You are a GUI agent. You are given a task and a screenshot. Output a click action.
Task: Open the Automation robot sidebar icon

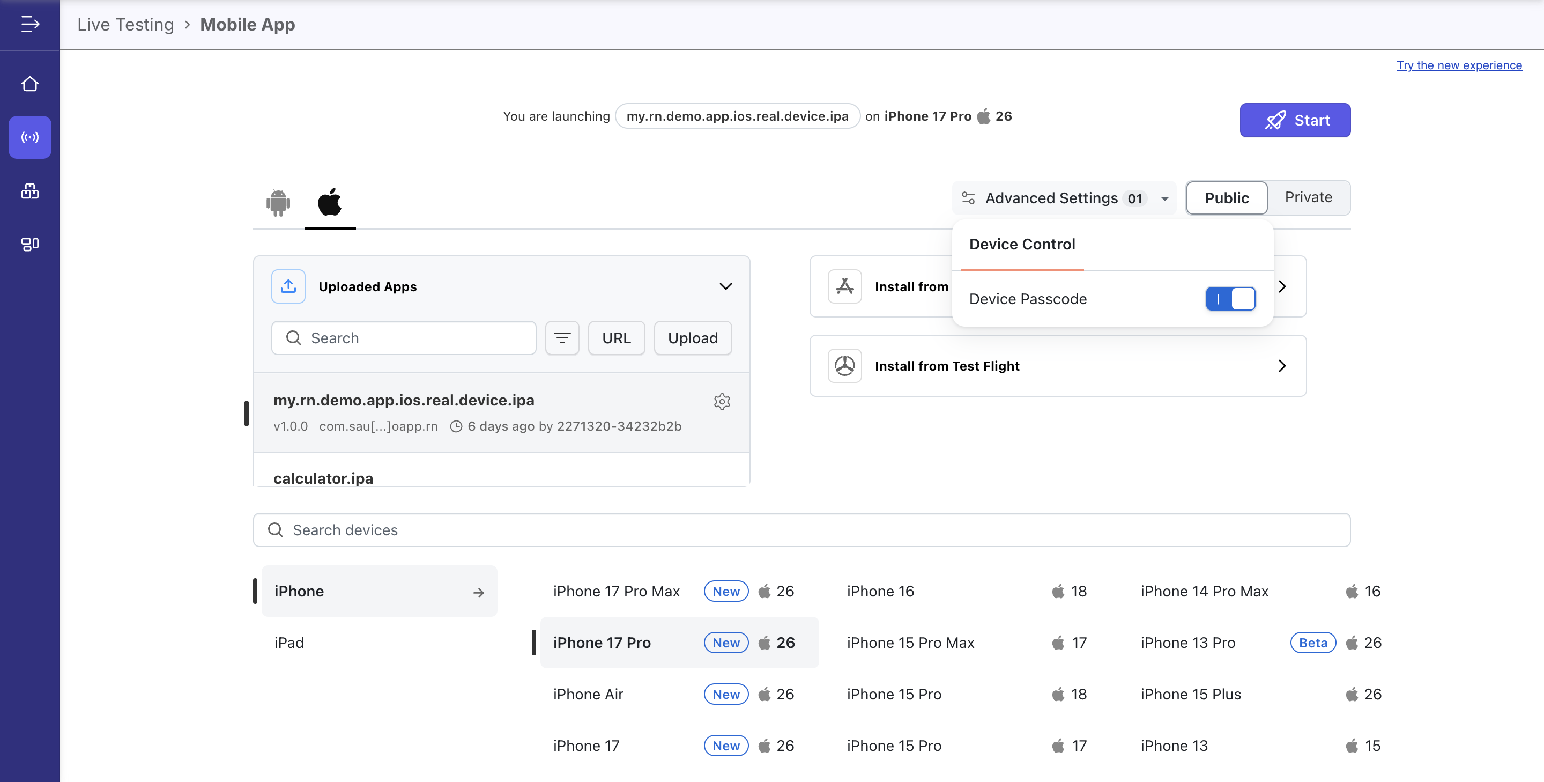(x=30, y=191)
